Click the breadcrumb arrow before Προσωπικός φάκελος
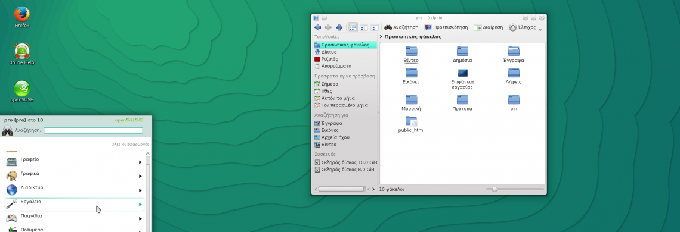The width and height of the screenshot is (680, 232). pyautogui.click(x=381, y=37)
